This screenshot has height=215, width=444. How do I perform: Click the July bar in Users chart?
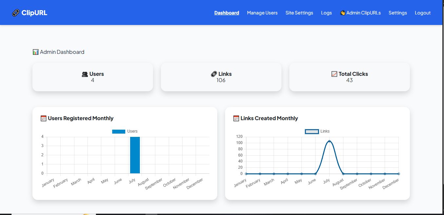pos(135,155)
